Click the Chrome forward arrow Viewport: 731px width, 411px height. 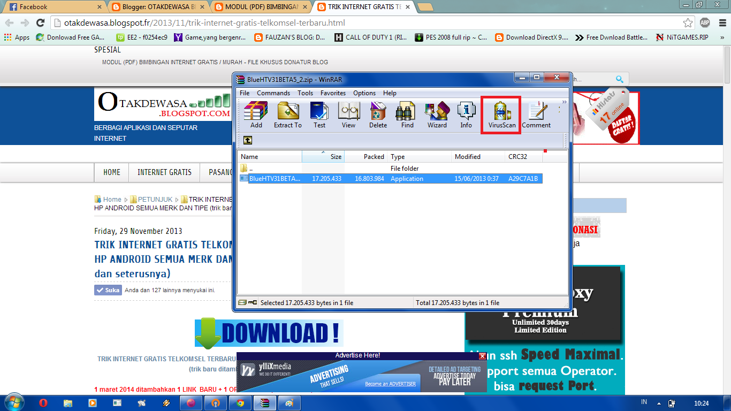coord(25,23)
